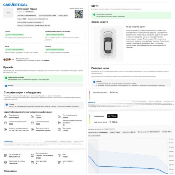175x175 pixels.
Task: Click the country flags icon group
Action: click(7, 59)
